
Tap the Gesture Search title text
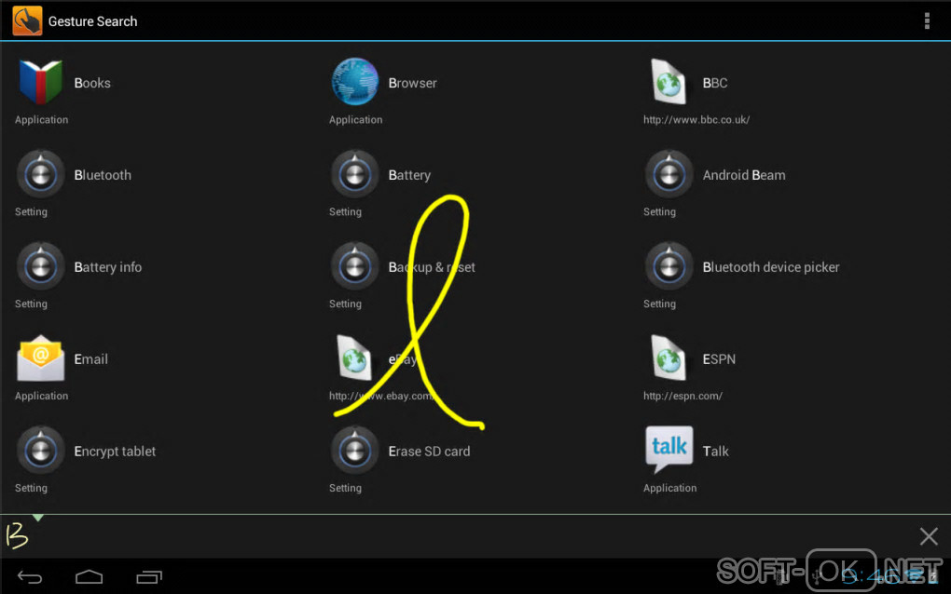[93, 21]
